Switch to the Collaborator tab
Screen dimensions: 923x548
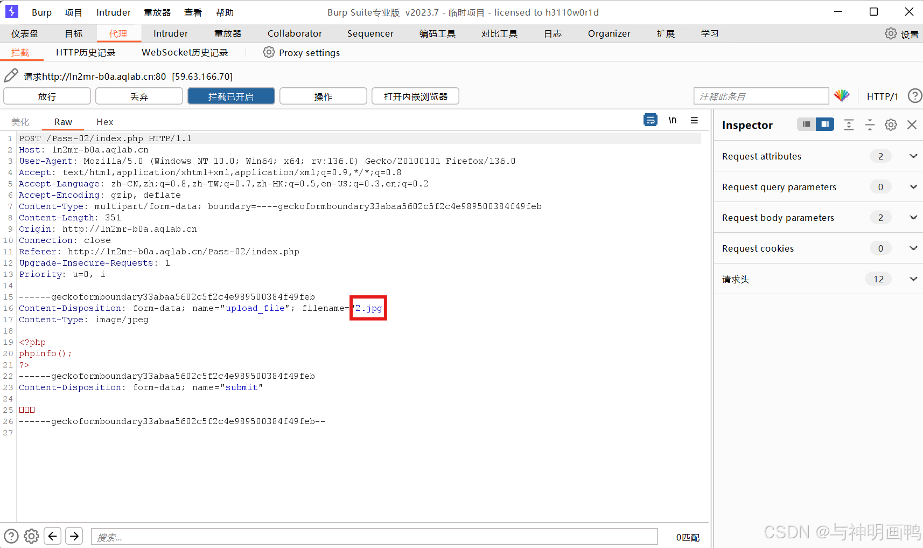click(295, 33)
